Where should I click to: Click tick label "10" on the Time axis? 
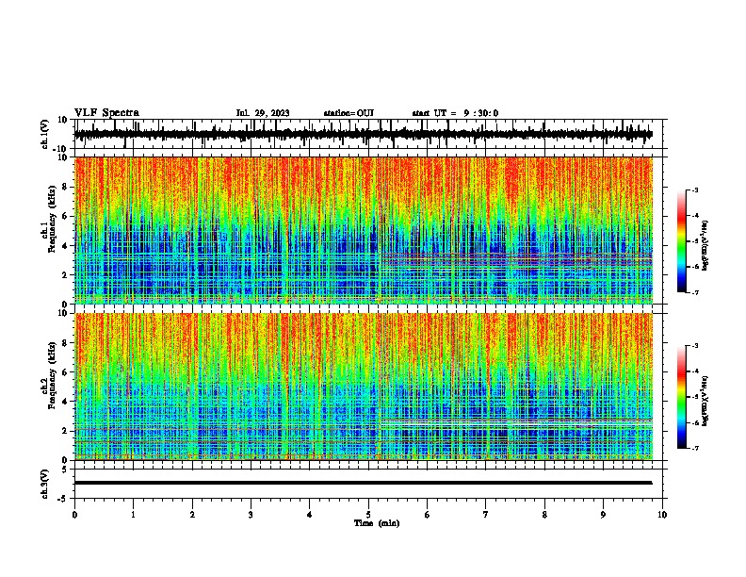[x=662, y=515]
